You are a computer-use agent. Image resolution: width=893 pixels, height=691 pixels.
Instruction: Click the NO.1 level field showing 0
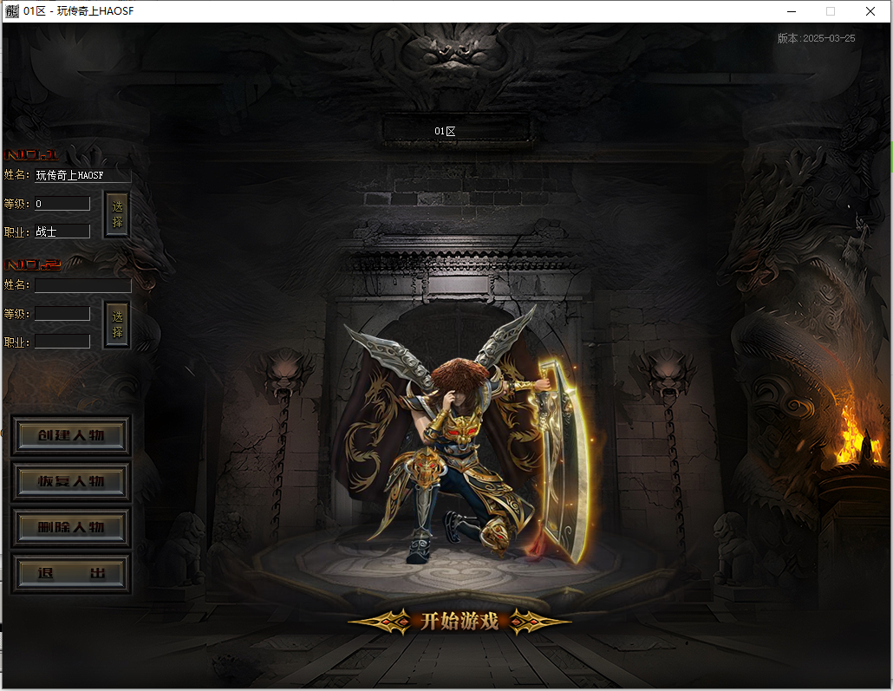pyautogui.click(x=62, y=204)
